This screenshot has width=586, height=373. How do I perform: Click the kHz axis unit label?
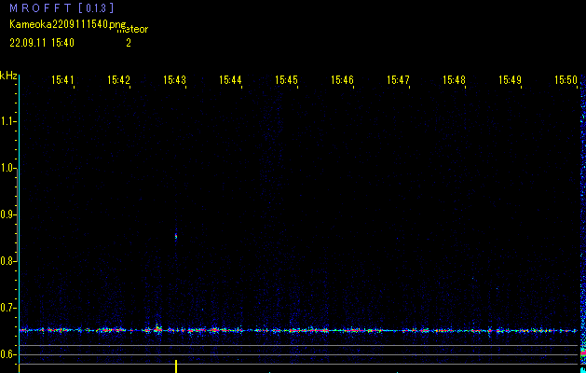[8, 76]
